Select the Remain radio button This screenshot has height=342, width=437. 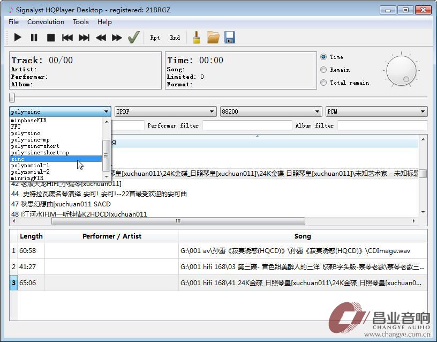pyautogui.click(x=323, y=70)
